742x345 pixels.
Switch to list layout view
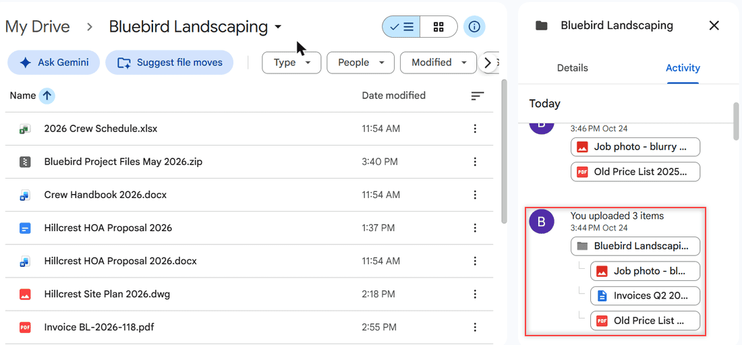401,27
